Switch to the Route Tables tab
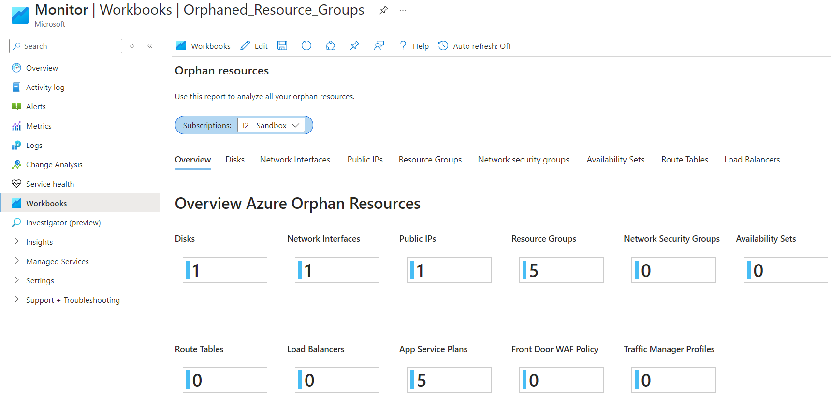The height and width of the screenshot is (397, 831). coord(685,160)
